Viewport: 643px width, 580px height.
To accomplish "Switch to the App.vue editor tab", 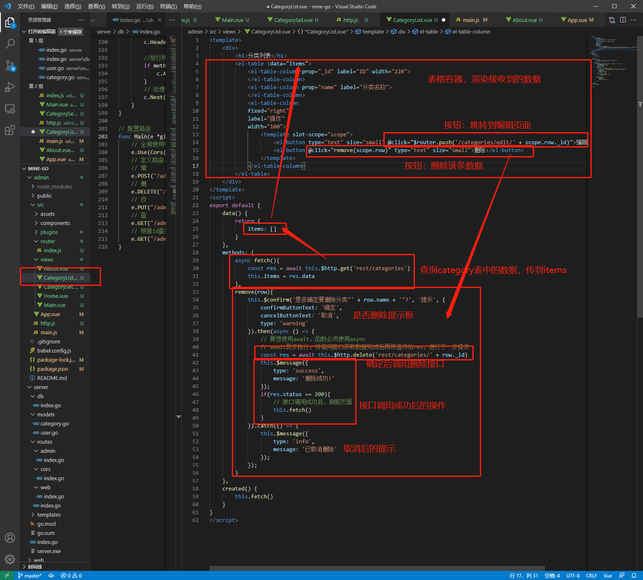I will [580, 20].
